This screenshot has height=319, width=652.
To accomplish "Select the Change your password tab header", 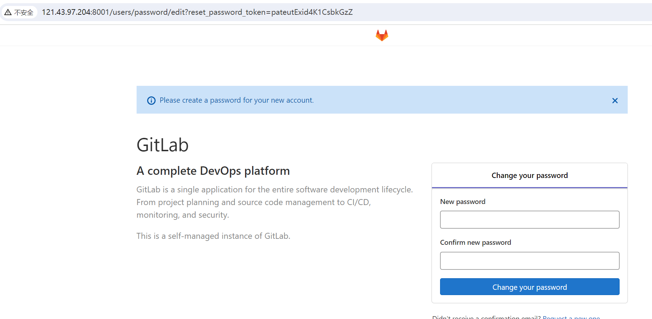I will (x=529, y=176).
